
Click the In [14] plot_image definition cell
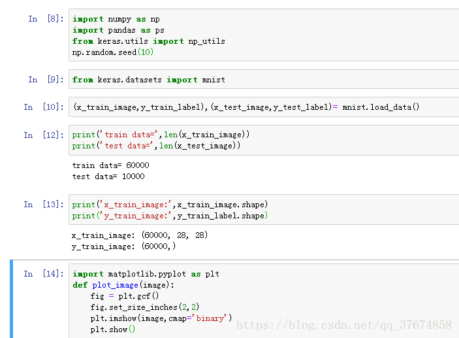264,301
